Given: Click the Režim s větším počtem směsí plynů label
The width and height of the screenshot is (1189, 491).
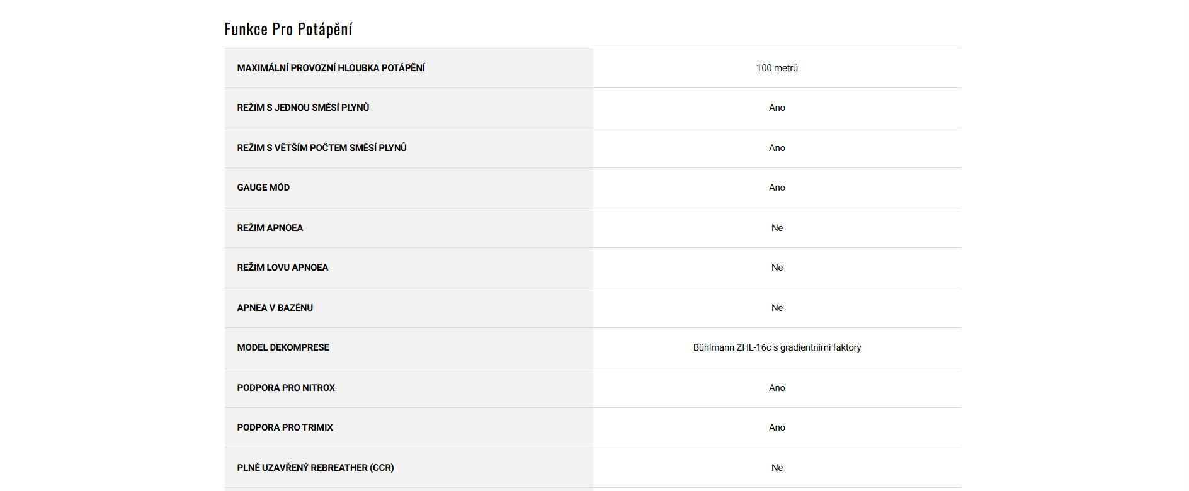Looking at the screenshot, I should (x=322, y=148).
